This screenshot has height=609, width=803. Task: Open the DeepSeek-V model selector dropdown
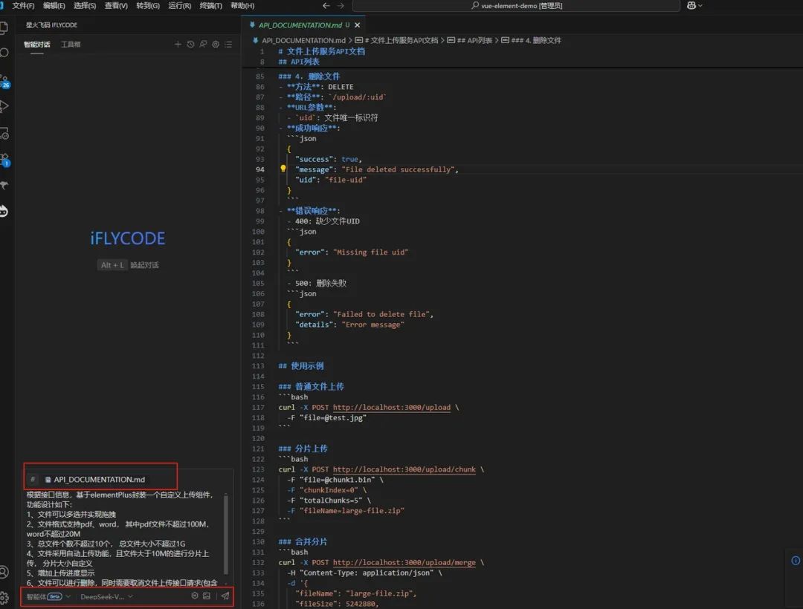[x=104, y=596]
